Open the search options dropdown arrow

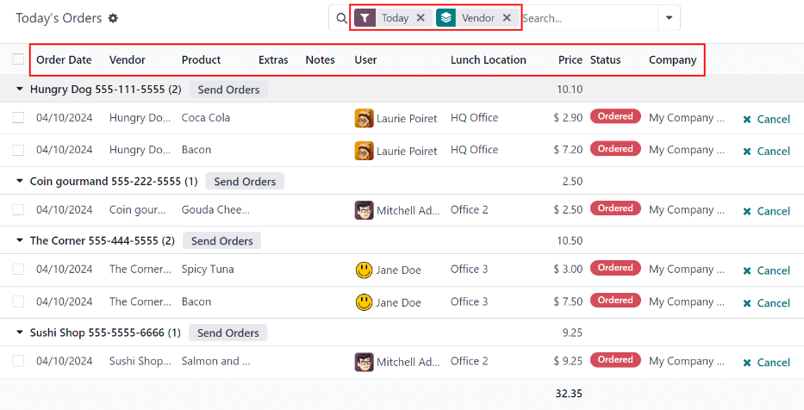tap(669, 18)
